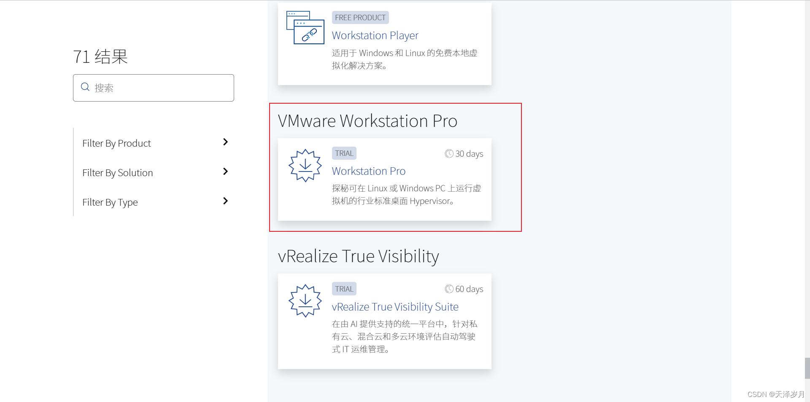Click the FREE PRODUCT badge
810x402 pixels.
coord(360,18)
